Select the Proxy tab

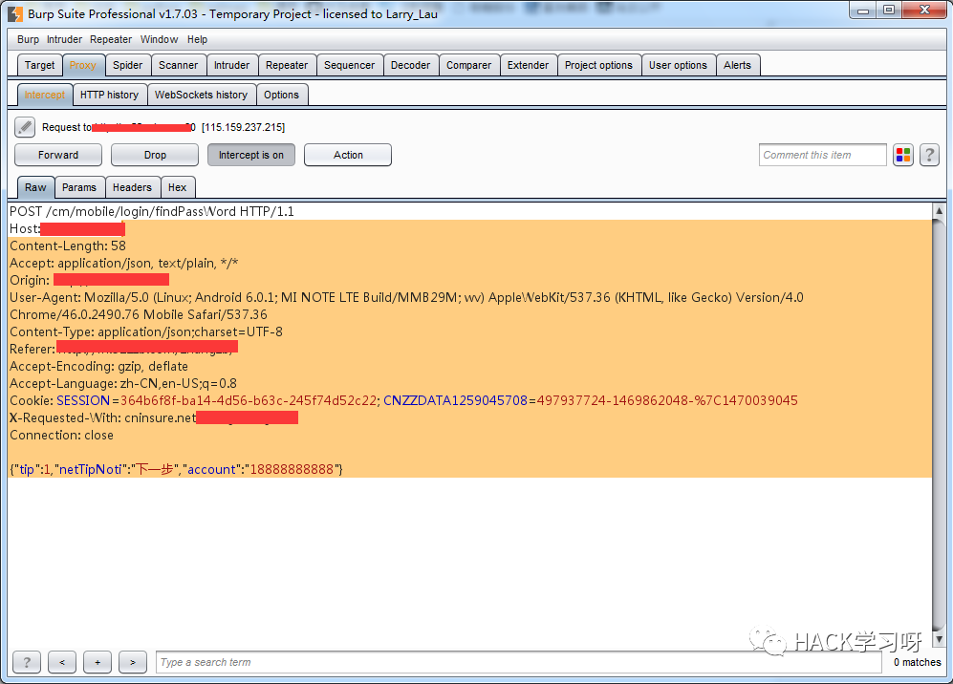point(82,65)
